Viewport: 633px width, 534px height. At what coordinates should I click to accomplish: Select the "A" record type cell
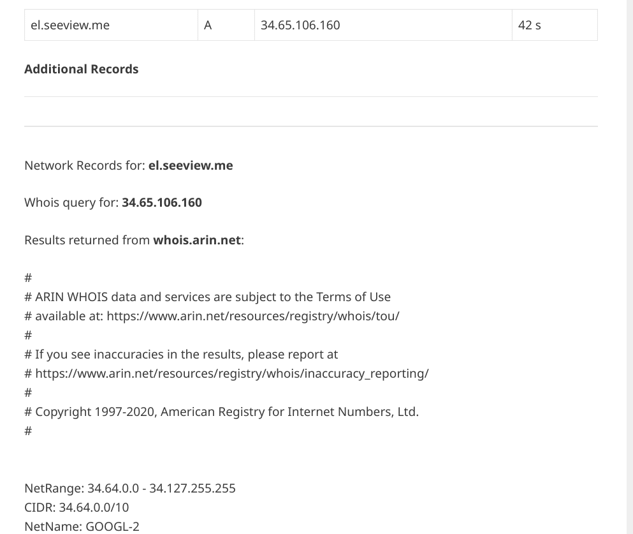208,26
